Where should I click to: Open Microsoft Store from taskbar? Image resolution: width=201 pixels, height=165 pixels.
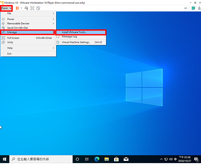116,159
